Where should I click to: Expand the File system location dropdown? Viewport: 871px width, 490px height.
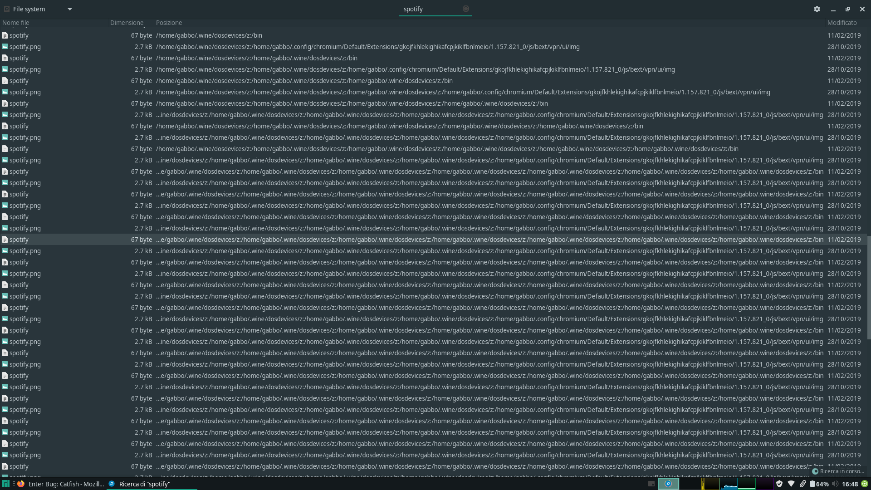pyautogui.click(x=70, y=9)
